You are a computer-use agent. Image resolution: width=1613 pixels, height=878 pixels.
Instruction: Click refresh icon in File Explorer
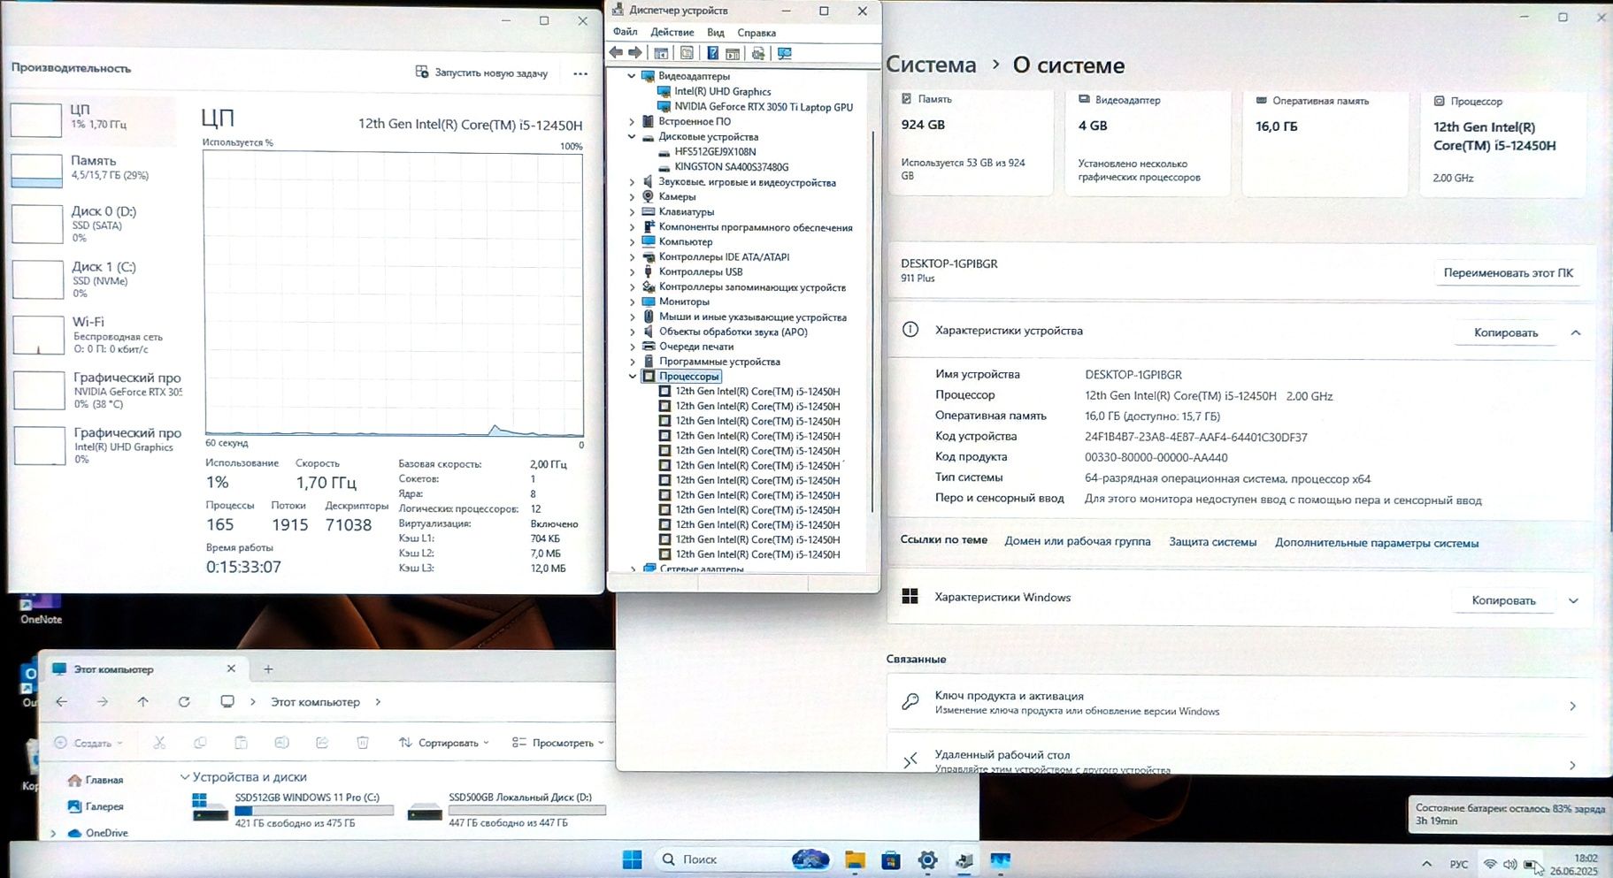pyautogui.click(x=184, y=701)
